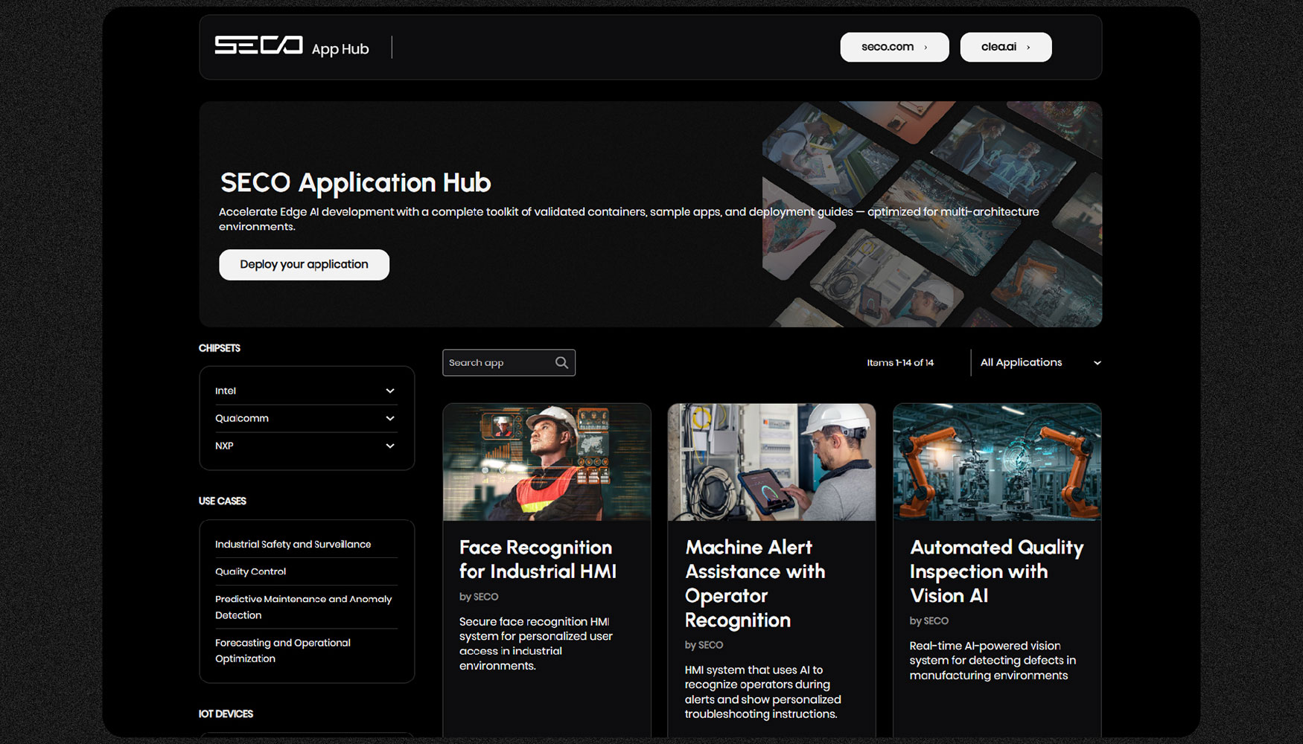1303x744 pixels.
Task: Select Forecasting and Operational Optimization filter
Action: (283, 650)
